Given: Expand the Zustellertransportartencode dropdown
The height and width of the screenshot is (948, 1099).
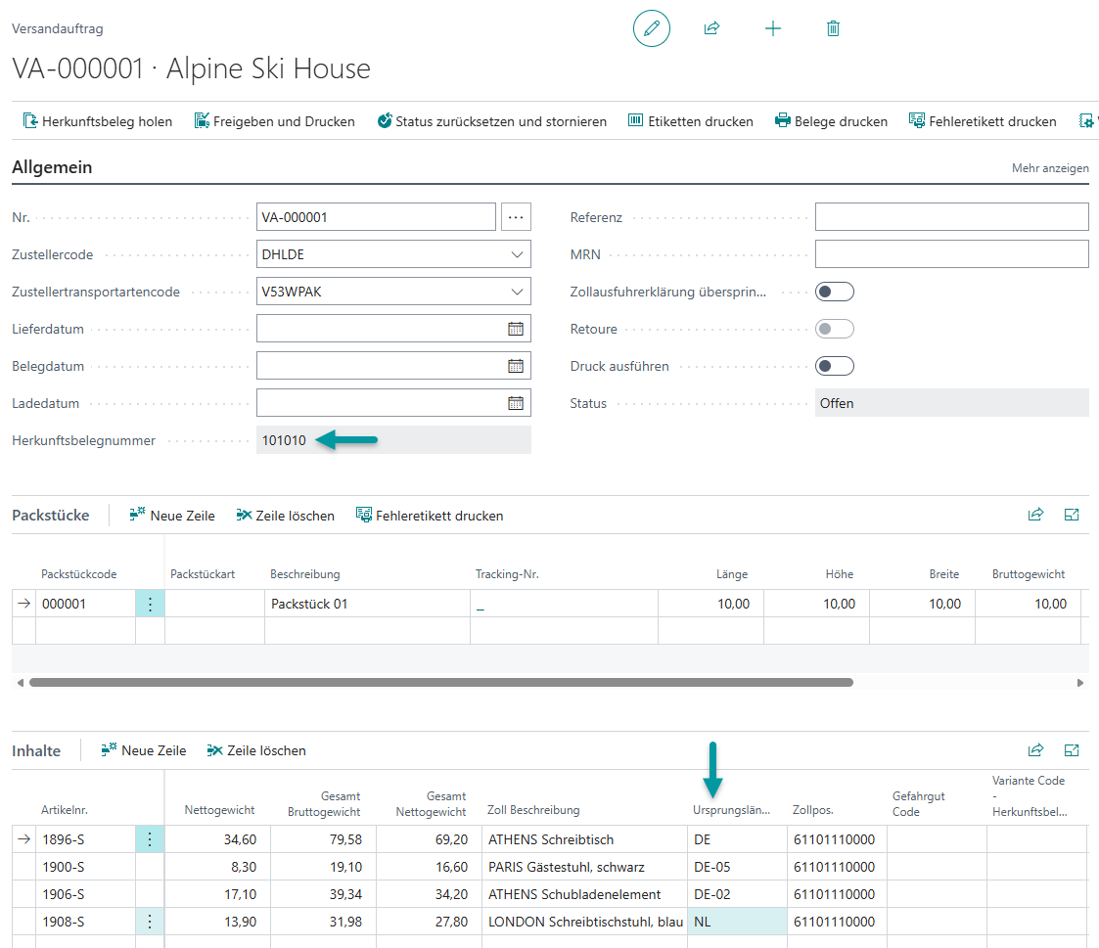Looking at the screenshot, I should 517,292.
